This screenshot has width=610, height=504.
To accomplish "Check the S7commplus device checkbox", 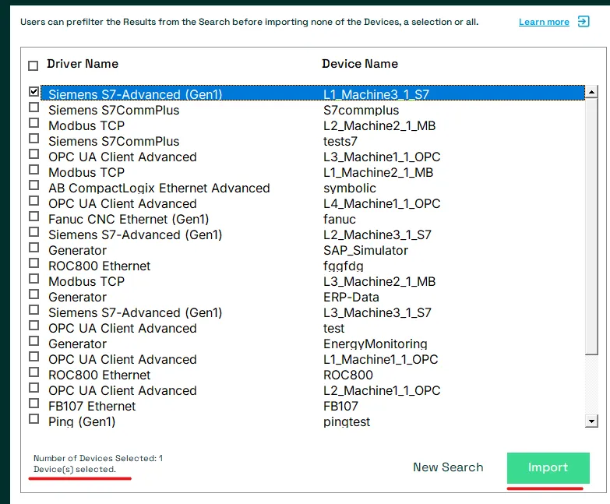I will point(33,107).
